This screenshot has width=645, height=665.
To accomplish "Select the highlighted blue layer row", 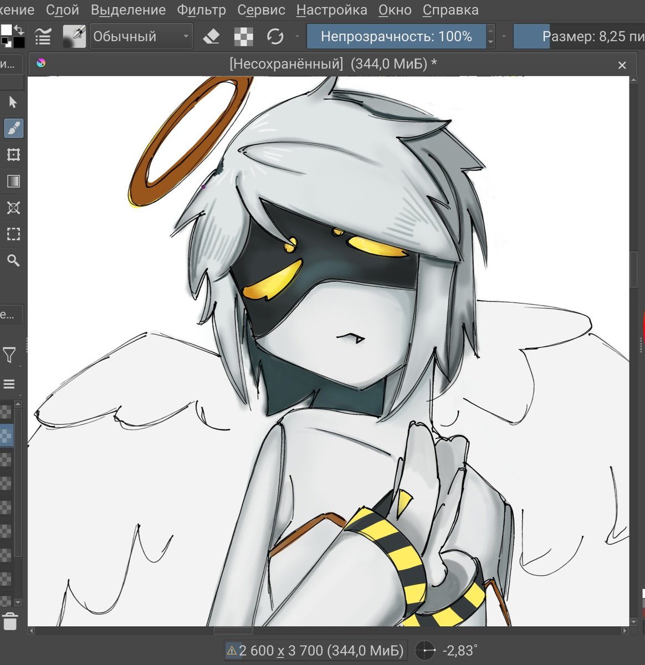I will click(x=6, y=434).
